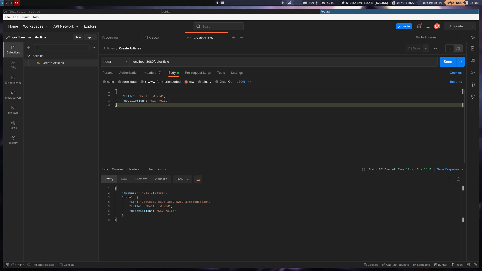Expand the No Environment selector
Viewport: 482px width, 271px height.
[x=439, y=37]
